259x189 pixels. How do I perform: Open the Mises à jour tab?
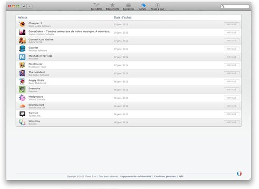coord(157,7)
